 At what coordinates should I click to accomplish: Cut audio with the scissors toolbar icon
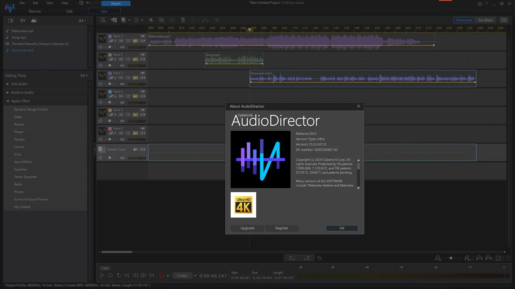(x=151, y=20)
